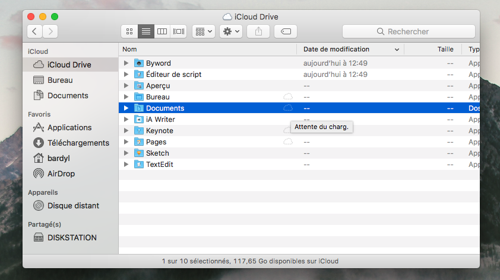Select the Keynote row name
The height and width of the screenshot is (280, 500).
[159, 131]
